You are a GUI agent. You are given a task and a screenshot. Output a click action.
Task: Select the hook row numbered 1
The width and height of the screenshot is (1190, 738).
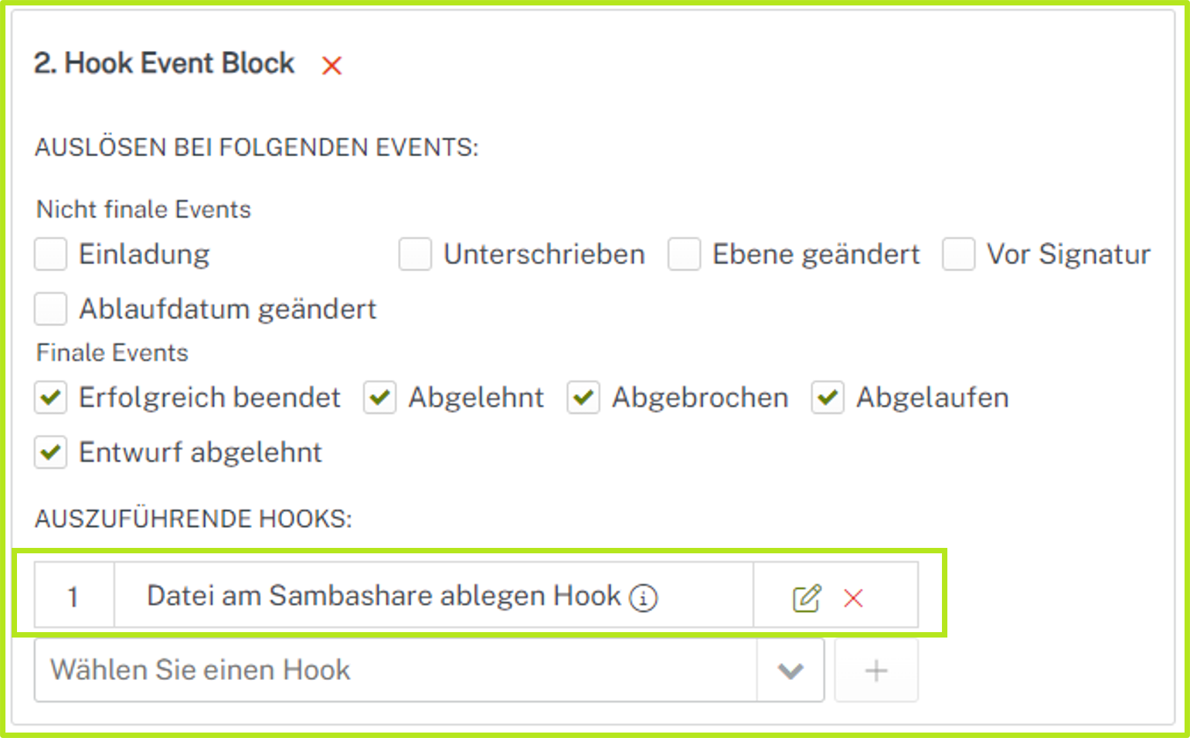click(73, 597)
